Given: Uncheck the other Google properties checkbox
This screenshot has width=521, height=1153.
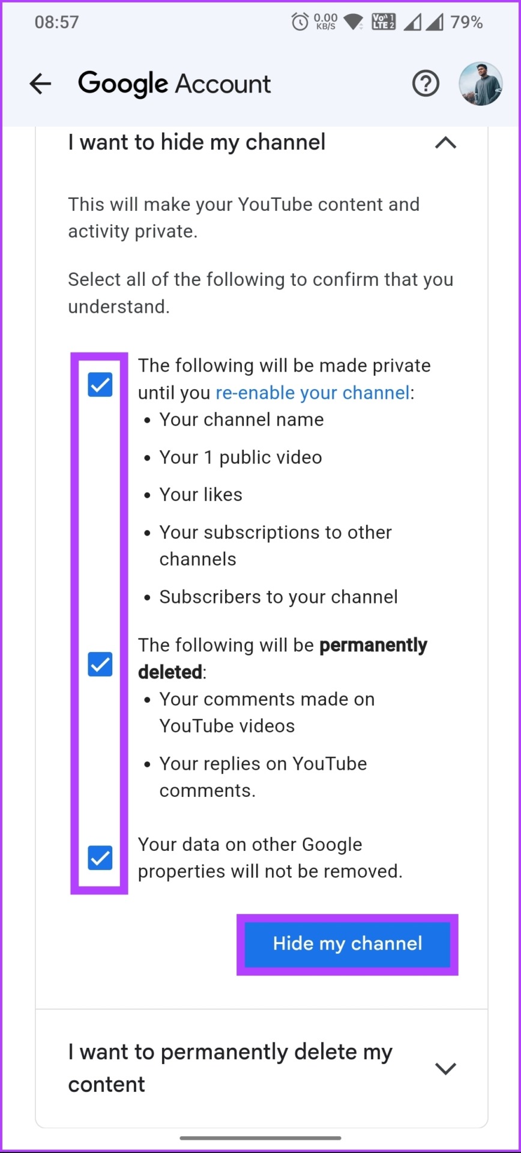Looking at the screenshot, I should click(x=100, y=858).
